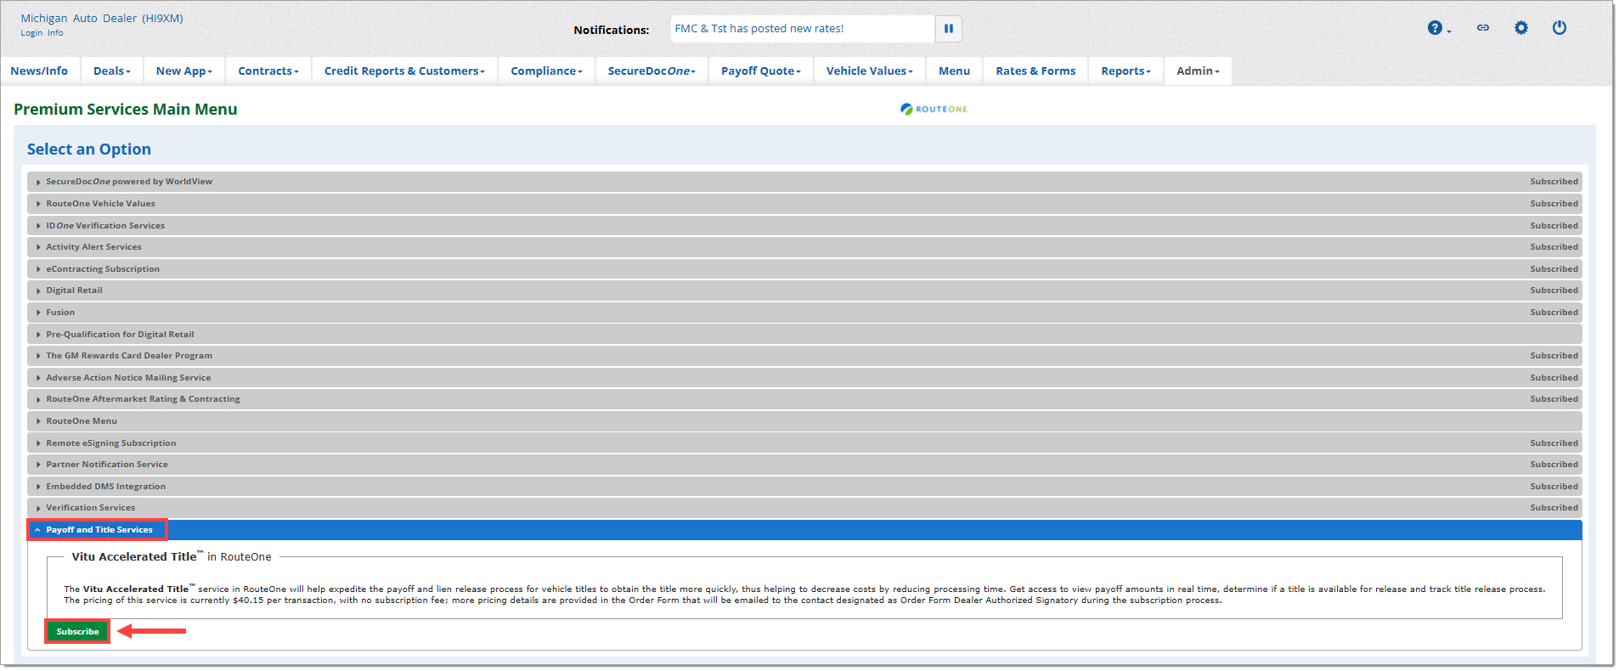Click Subscribed status for Fusion
Image resolution: width=1619 pixels, height=671 pixels.
(x=1554, y=313)
